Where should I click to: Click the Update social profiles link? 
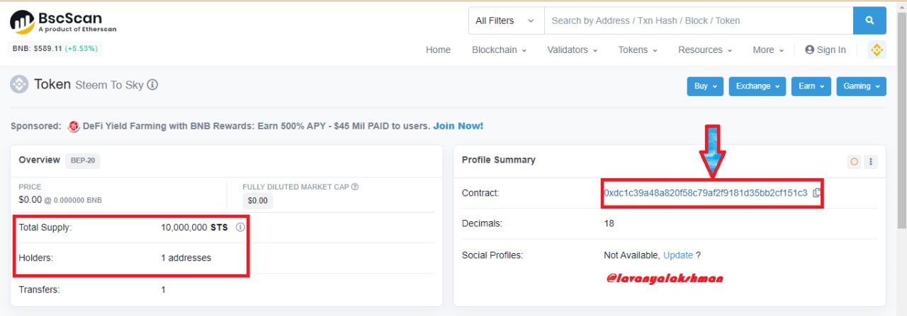678,254
